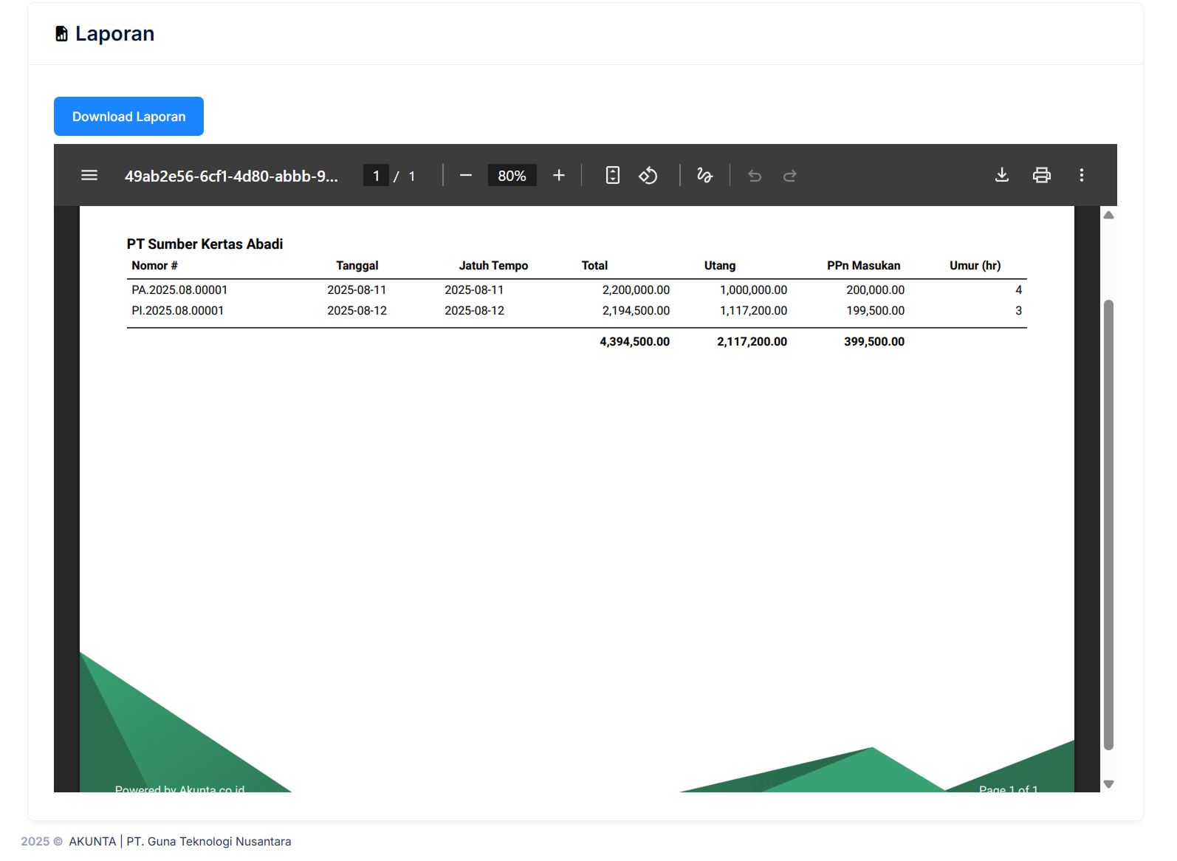
Task: Click the undo arrow in PDF toolbar
Action: [x=755, y=176]
